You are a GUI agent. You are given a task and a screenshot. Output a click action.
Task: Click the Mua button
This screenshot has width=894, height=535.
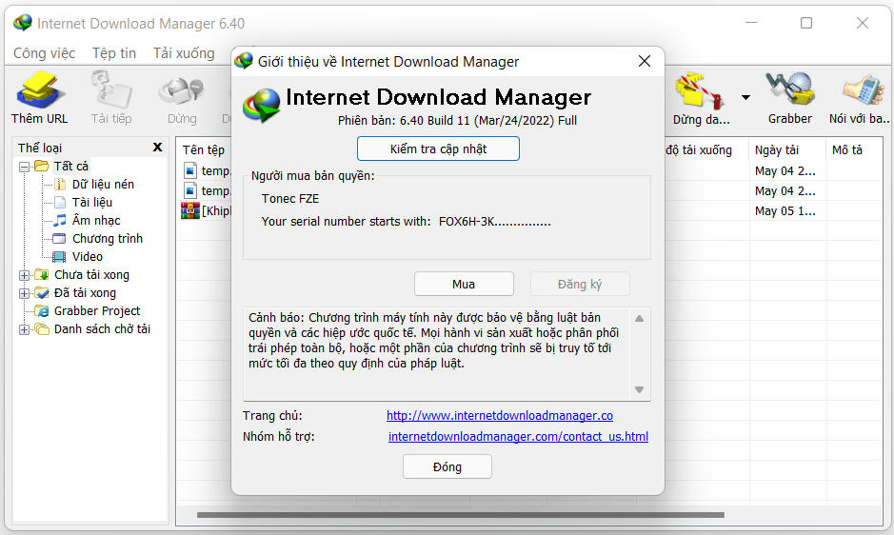[464, 284]
